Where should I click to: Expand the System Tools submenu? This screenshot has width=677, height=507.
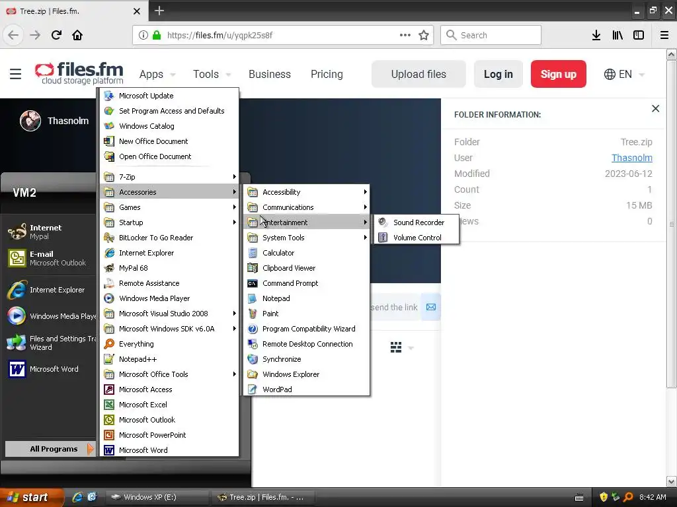(x=307, y=238)
